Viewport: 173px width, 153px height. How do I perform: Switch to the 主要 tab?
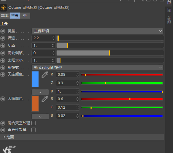click(x=15, y=16)
